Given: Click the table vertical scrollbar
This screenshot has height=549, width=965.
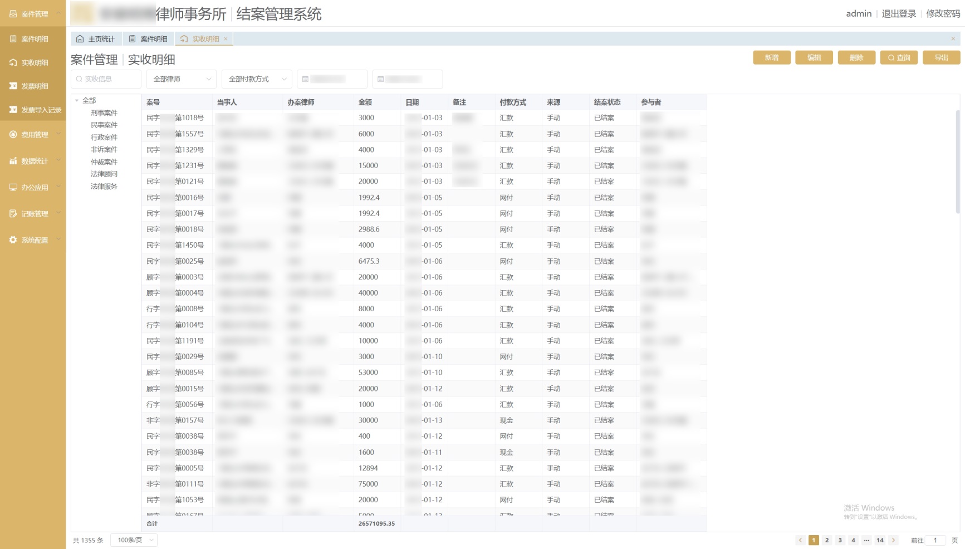Looking at the screenshot, I should (x=957, y=161).
